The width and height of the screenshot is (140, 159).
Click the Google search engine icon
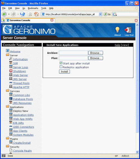pos(115,14)
